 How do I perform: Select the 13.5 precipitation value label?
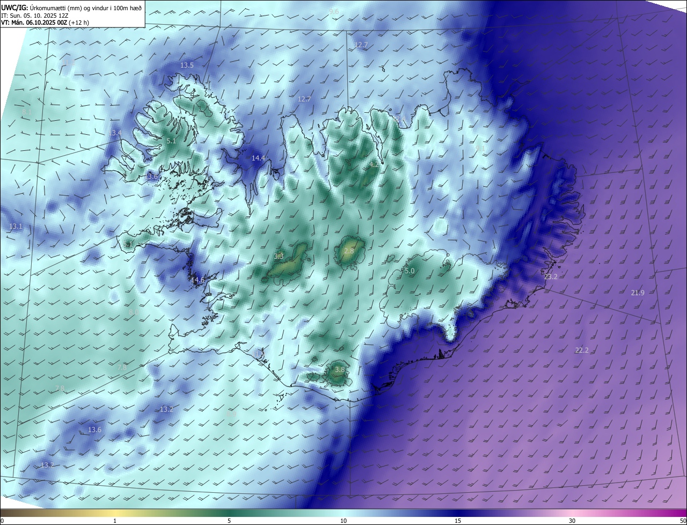point(187,65)
